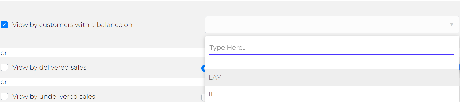The height and width of the screenshot is (102, 460).
Task: Enable the View by delivered sales checkbox
Action: [4, 67]
